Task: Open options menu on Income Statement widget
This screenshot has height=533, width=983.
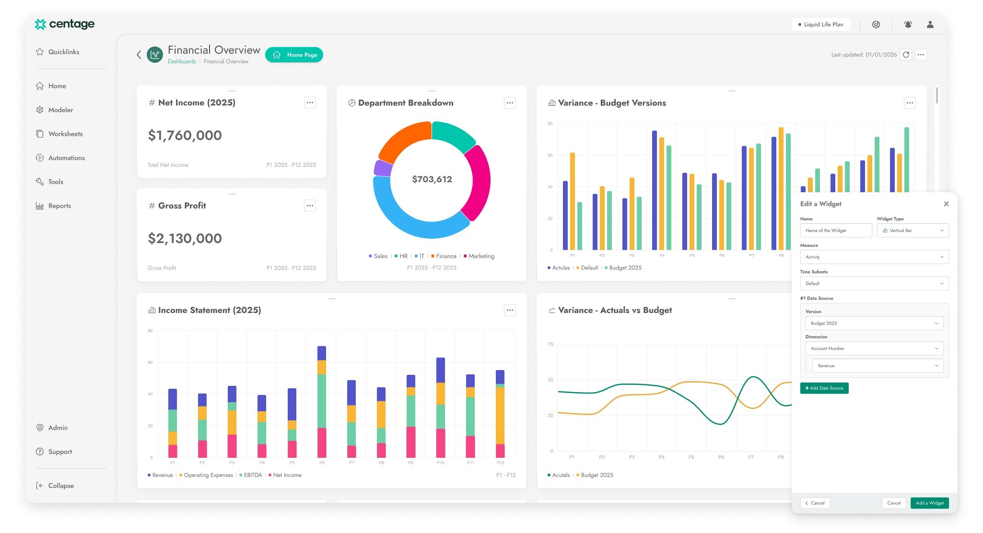Action: point(510,310)
